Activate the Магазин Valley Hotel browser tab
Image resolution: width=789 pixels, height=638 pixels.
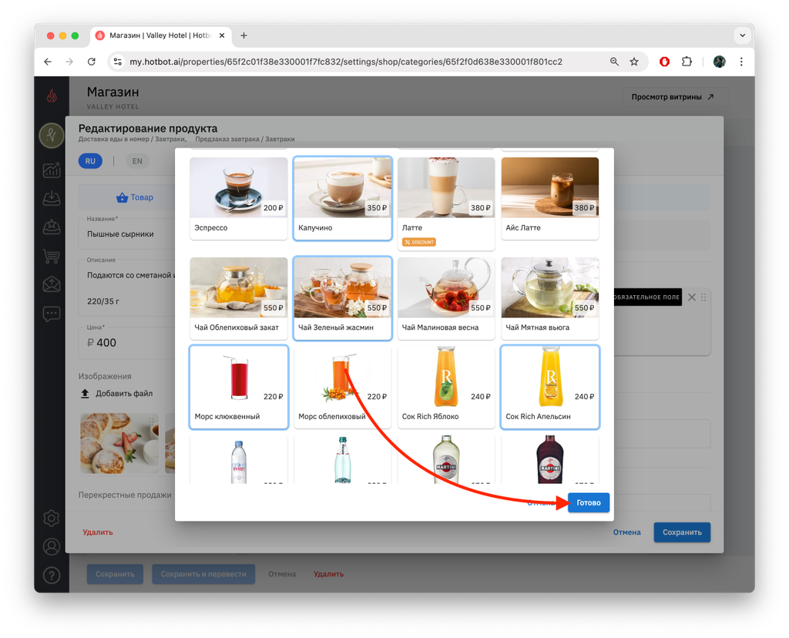160,35
